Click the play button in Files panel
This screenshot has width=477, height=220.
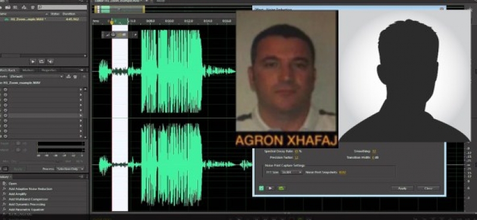point(33,61)
